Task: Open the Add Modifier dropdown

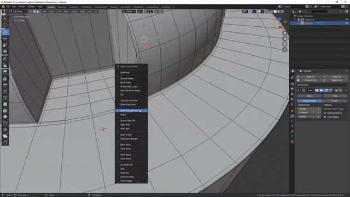Action: click(x=322, y=85)
